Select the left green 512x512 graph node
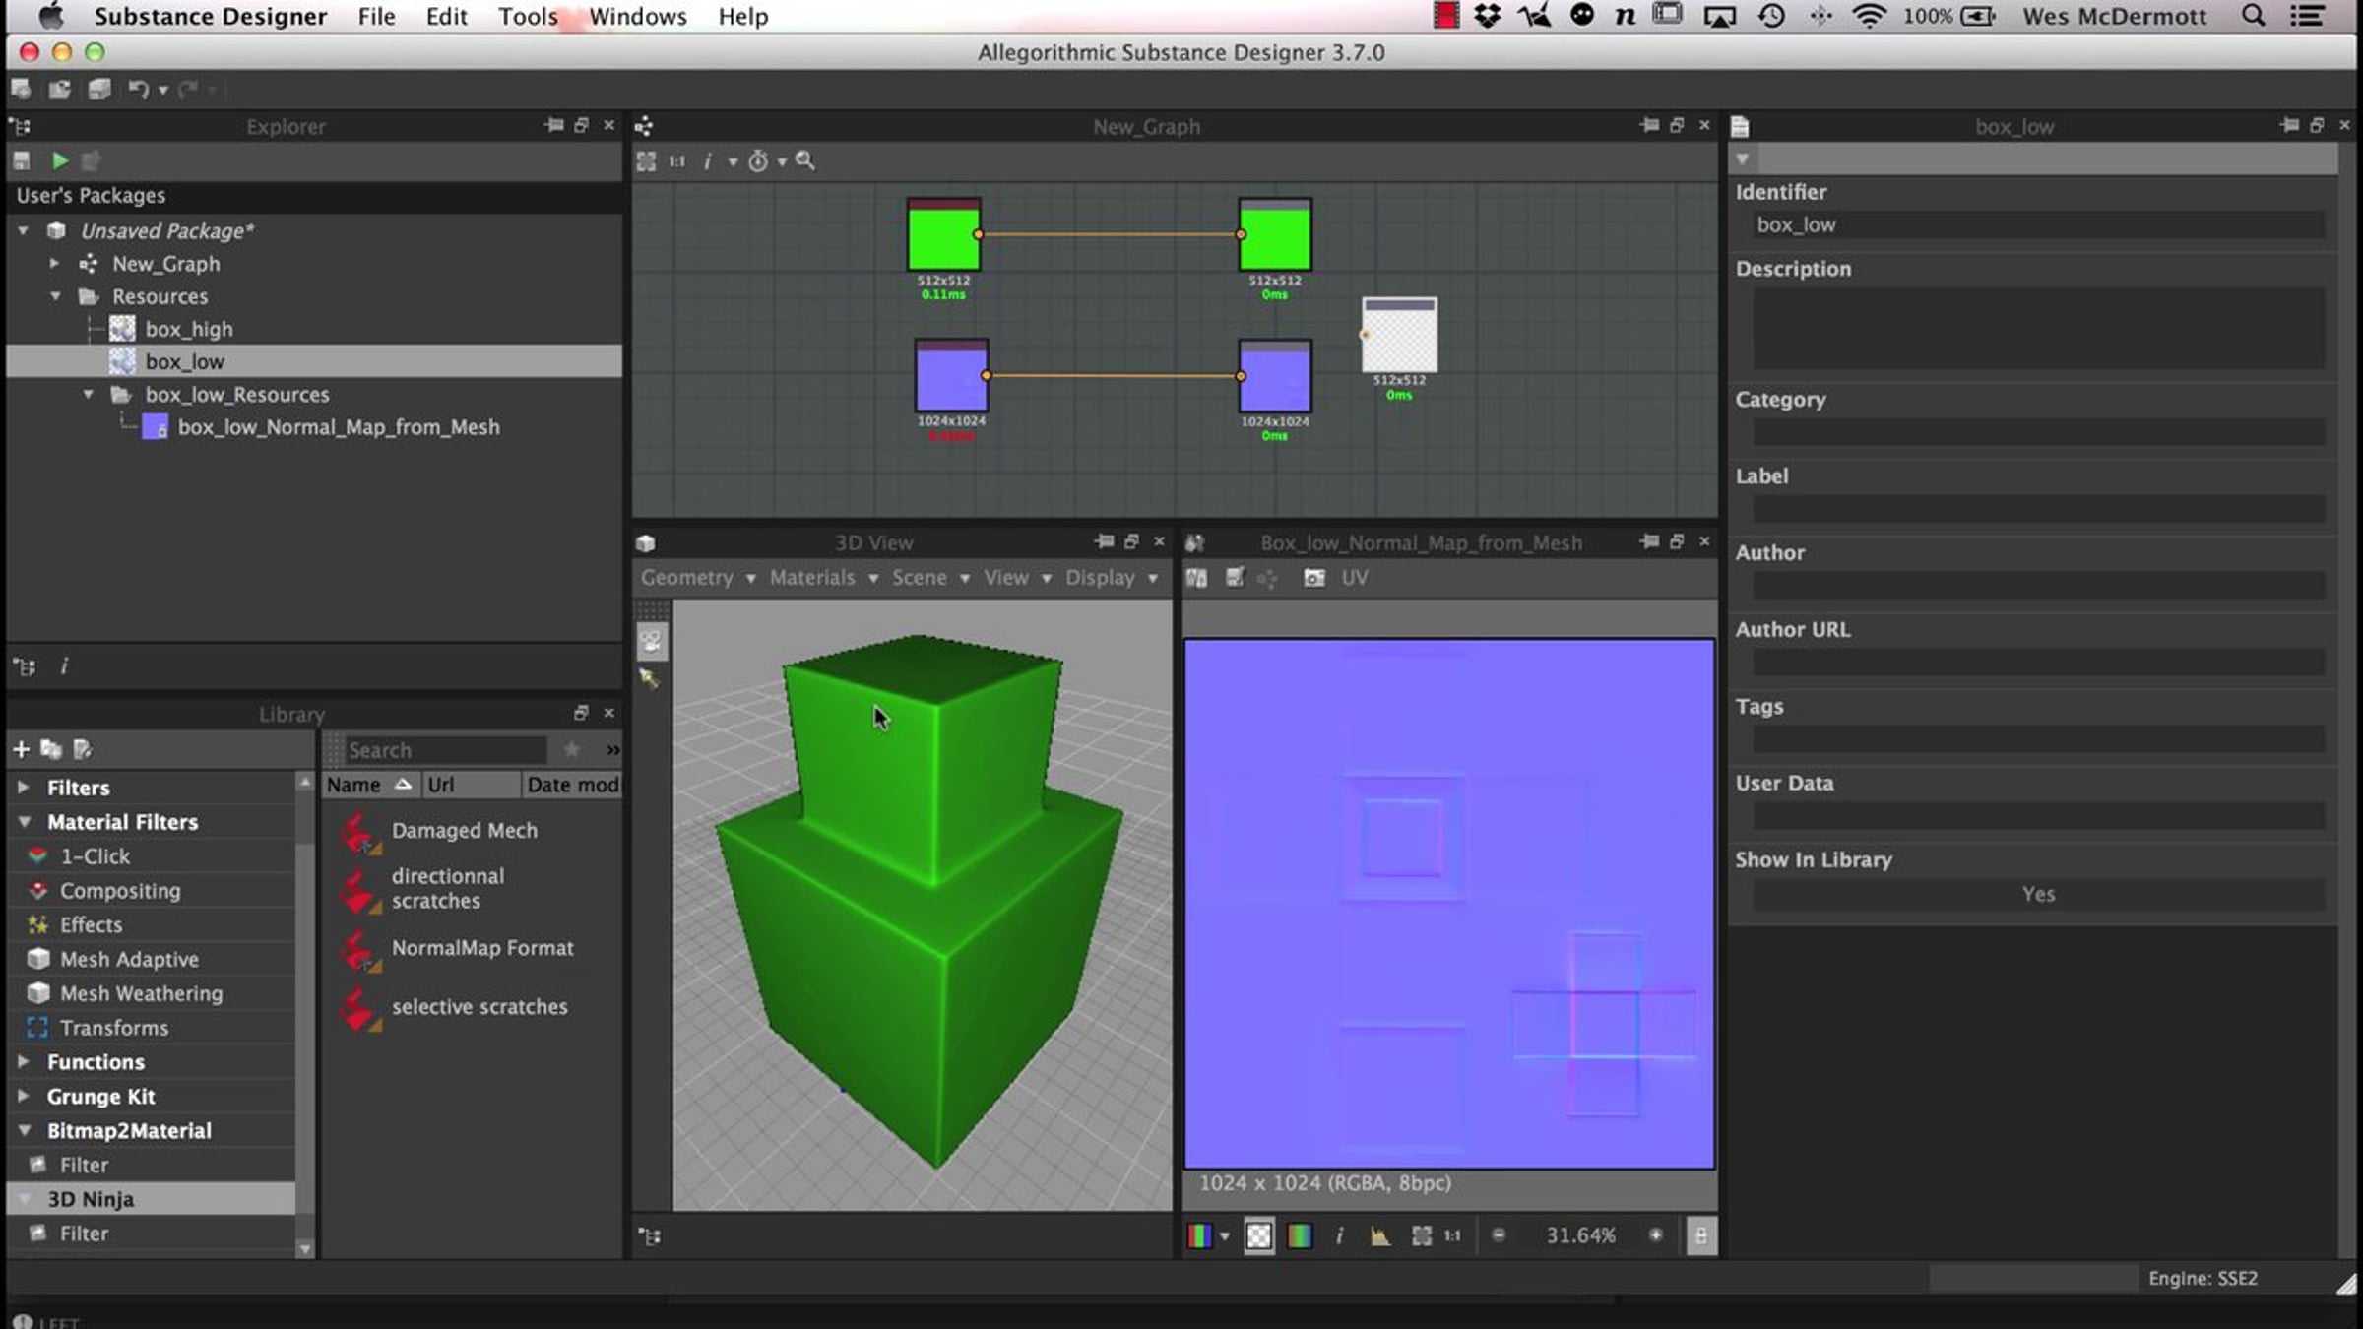 point(943,234)
